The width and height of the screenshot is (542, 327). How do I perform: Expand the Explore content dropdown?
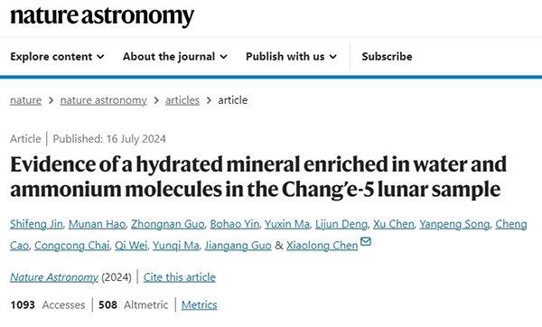pyautogui.click(x=57, y=56)
